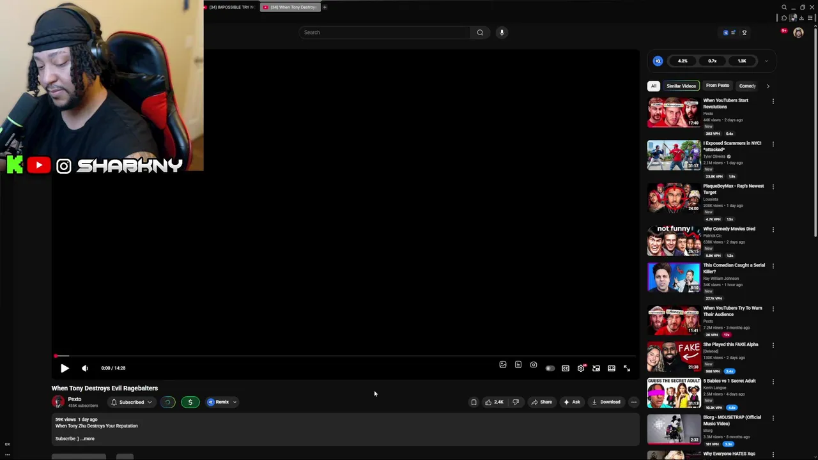This screenshot has height=460, width=818.
Task: Open I Exposed Scammers in NYC video title
Action: 732,146
